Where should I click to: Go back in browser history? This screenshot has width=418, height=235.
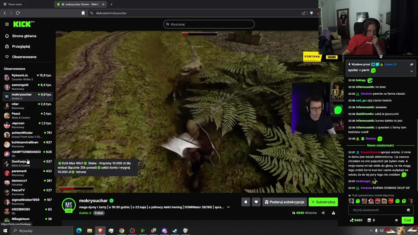tap(5, 13)
